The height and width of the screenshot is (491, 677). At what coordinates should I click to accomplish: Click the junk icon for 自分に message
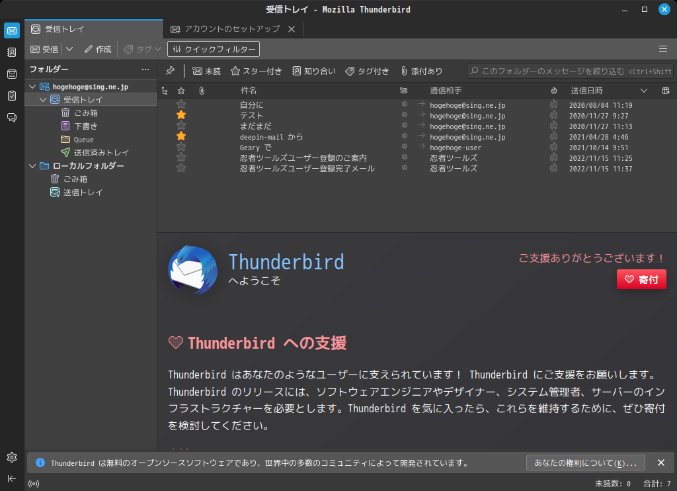[x=553, y=104]
